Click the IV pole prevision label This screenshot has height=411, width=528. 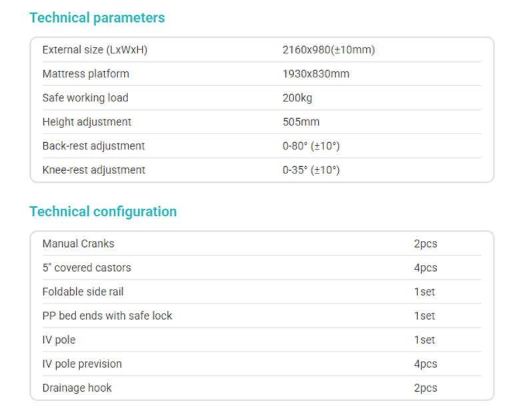[x=82, y=364]
